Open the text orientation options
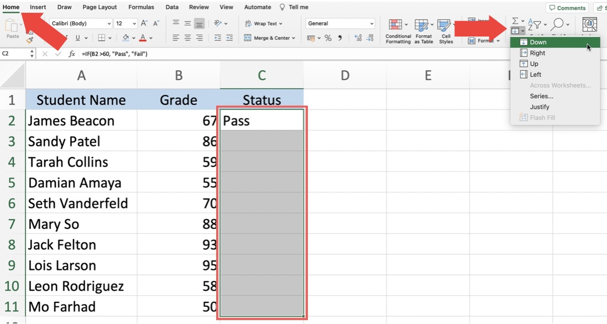This screenshot has height=324, width=607. tap(221, 23)
